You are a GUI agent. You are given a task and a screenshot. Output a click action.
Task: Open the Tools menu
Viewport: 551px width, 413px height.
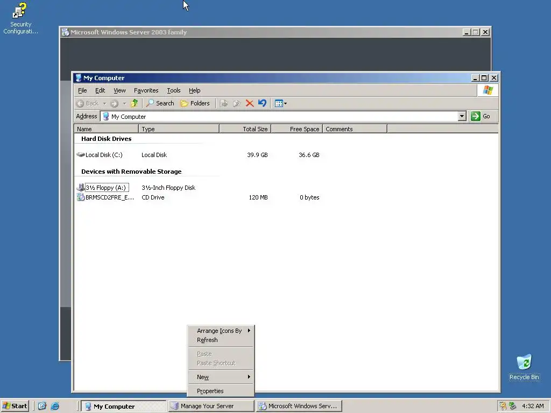(x=174, y=90)
